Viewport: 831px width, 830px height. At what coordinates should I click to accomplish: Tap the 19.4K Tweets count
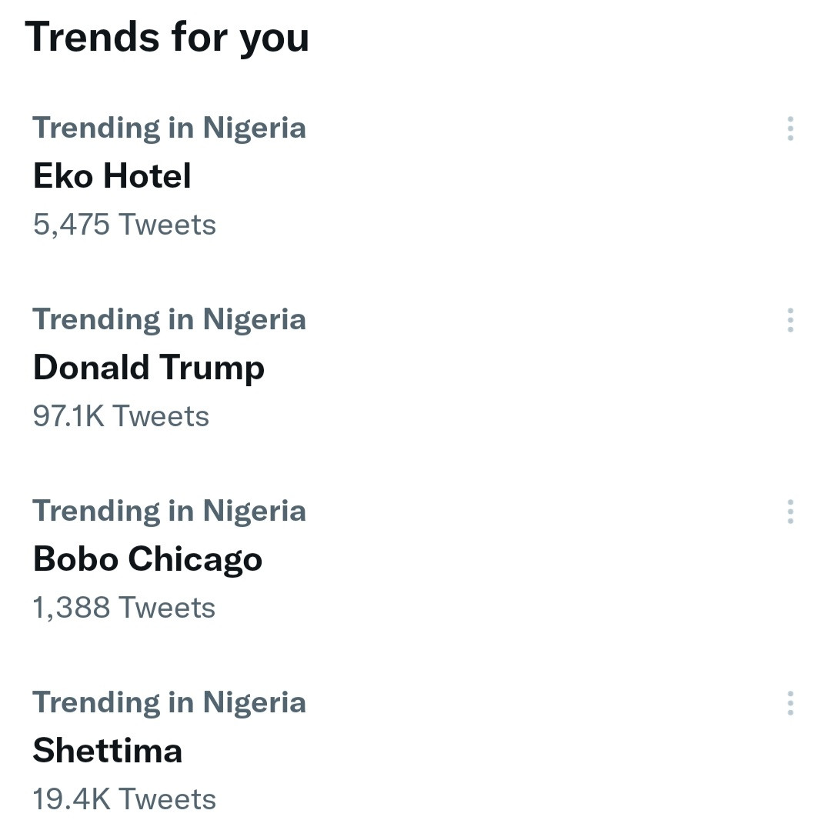(x=124, y=799)
